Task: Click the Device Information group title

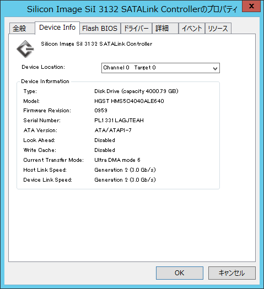Action: coord(45,81)
